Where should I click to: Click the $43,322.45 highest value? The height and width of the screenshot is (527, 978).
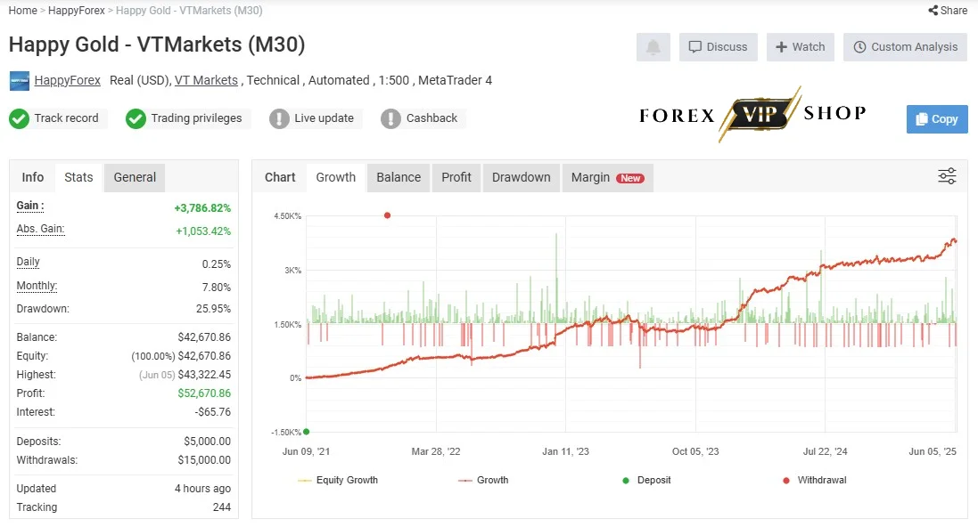[204, 375]
